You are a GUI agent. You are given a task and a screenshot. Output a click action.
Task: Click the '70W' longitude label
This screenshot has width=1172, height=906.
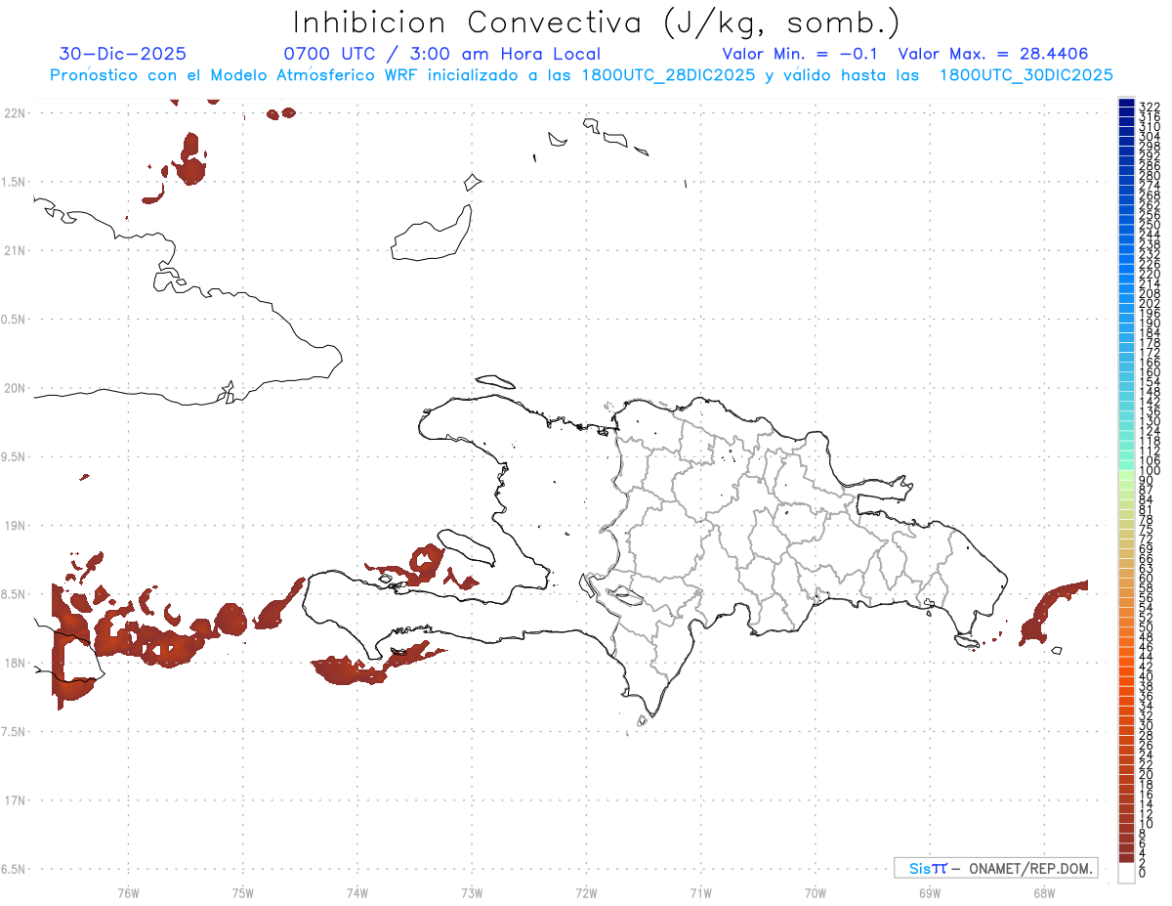815,893
